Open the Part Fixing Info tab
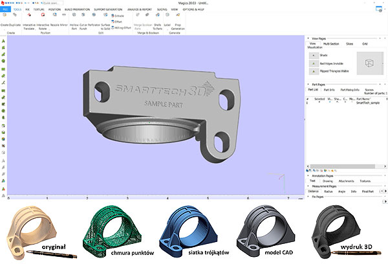 [x=350, y=90]
